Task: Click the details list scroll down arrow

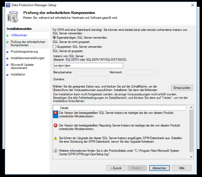Action: tap(191, 157)
